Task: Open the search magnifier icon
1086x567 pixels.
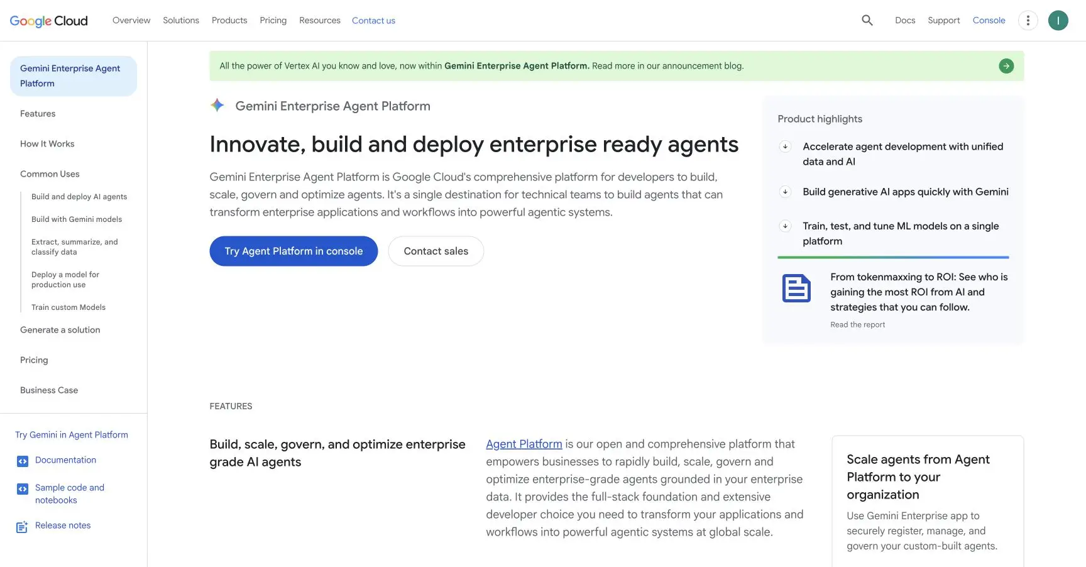Action: [867, 20]
